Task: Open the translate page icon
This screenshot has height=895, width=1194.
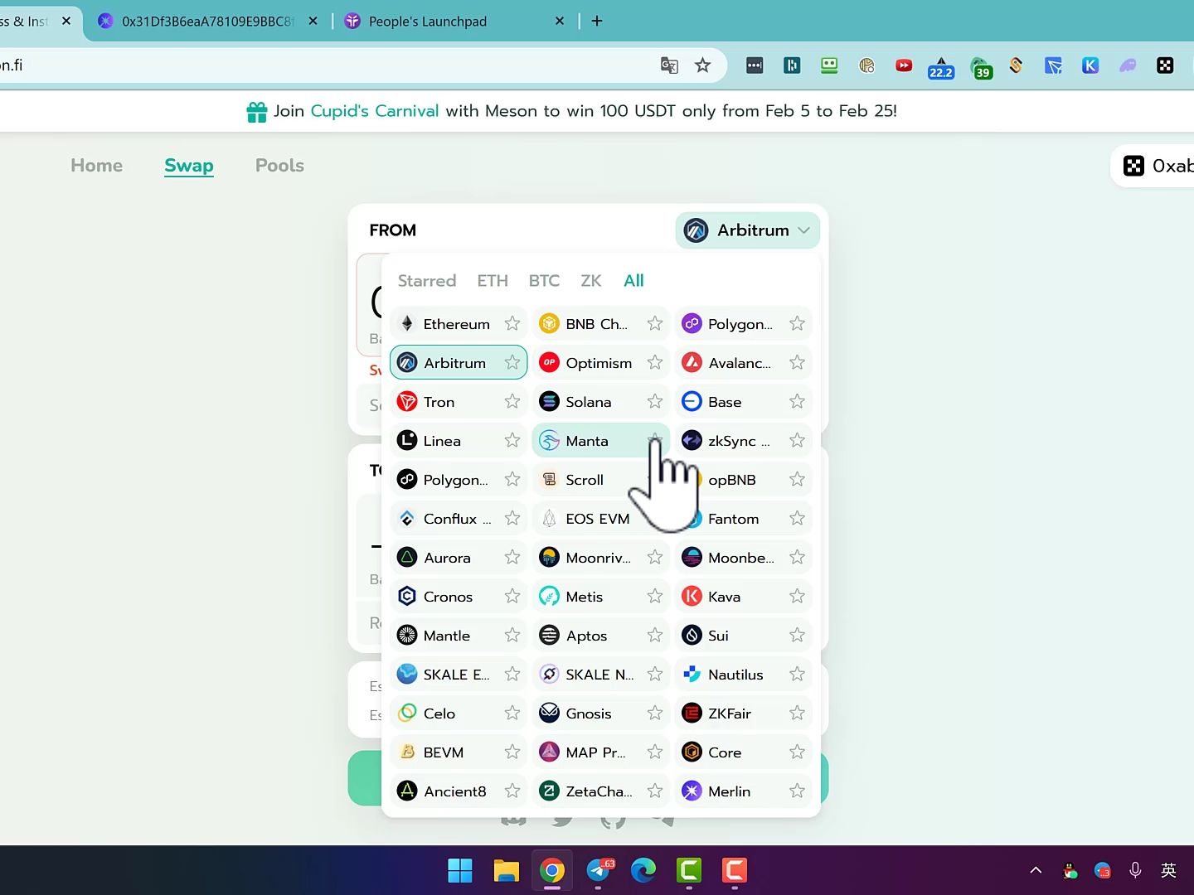Action: click(669, 65)
